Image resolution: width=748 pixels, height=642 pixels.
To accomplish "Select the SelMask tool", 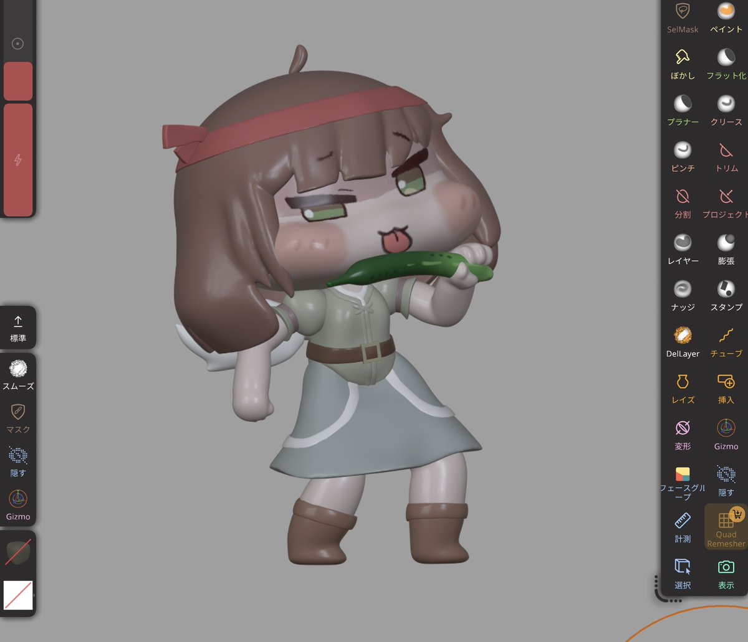I will 683,17.
